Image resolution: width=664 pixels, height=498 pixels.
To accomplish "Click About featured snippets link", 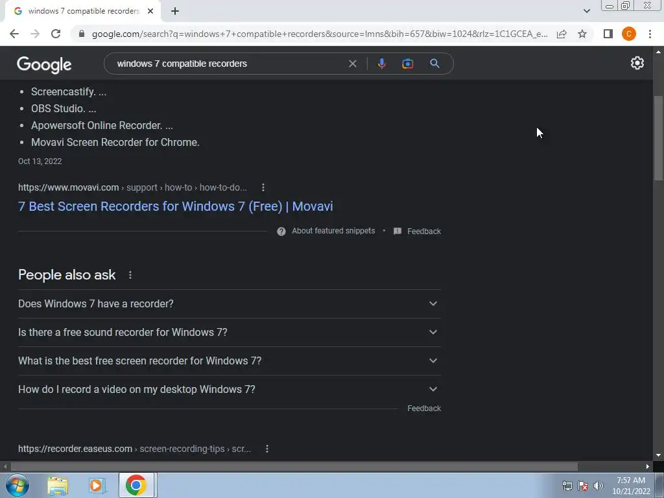I will pyautogui.click(x=333, y=231).
